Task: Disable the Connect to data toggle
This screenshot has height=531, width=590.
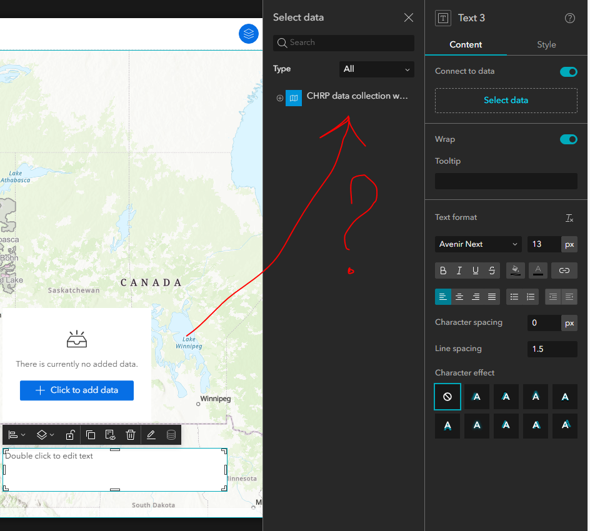Action: pyautogui.click(x=568, y=72)
